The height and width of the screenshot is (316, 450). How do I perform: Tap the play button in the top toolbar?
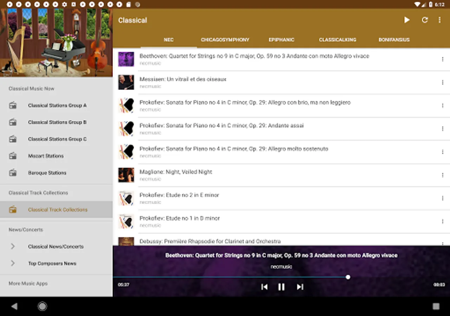click(407, 20)
